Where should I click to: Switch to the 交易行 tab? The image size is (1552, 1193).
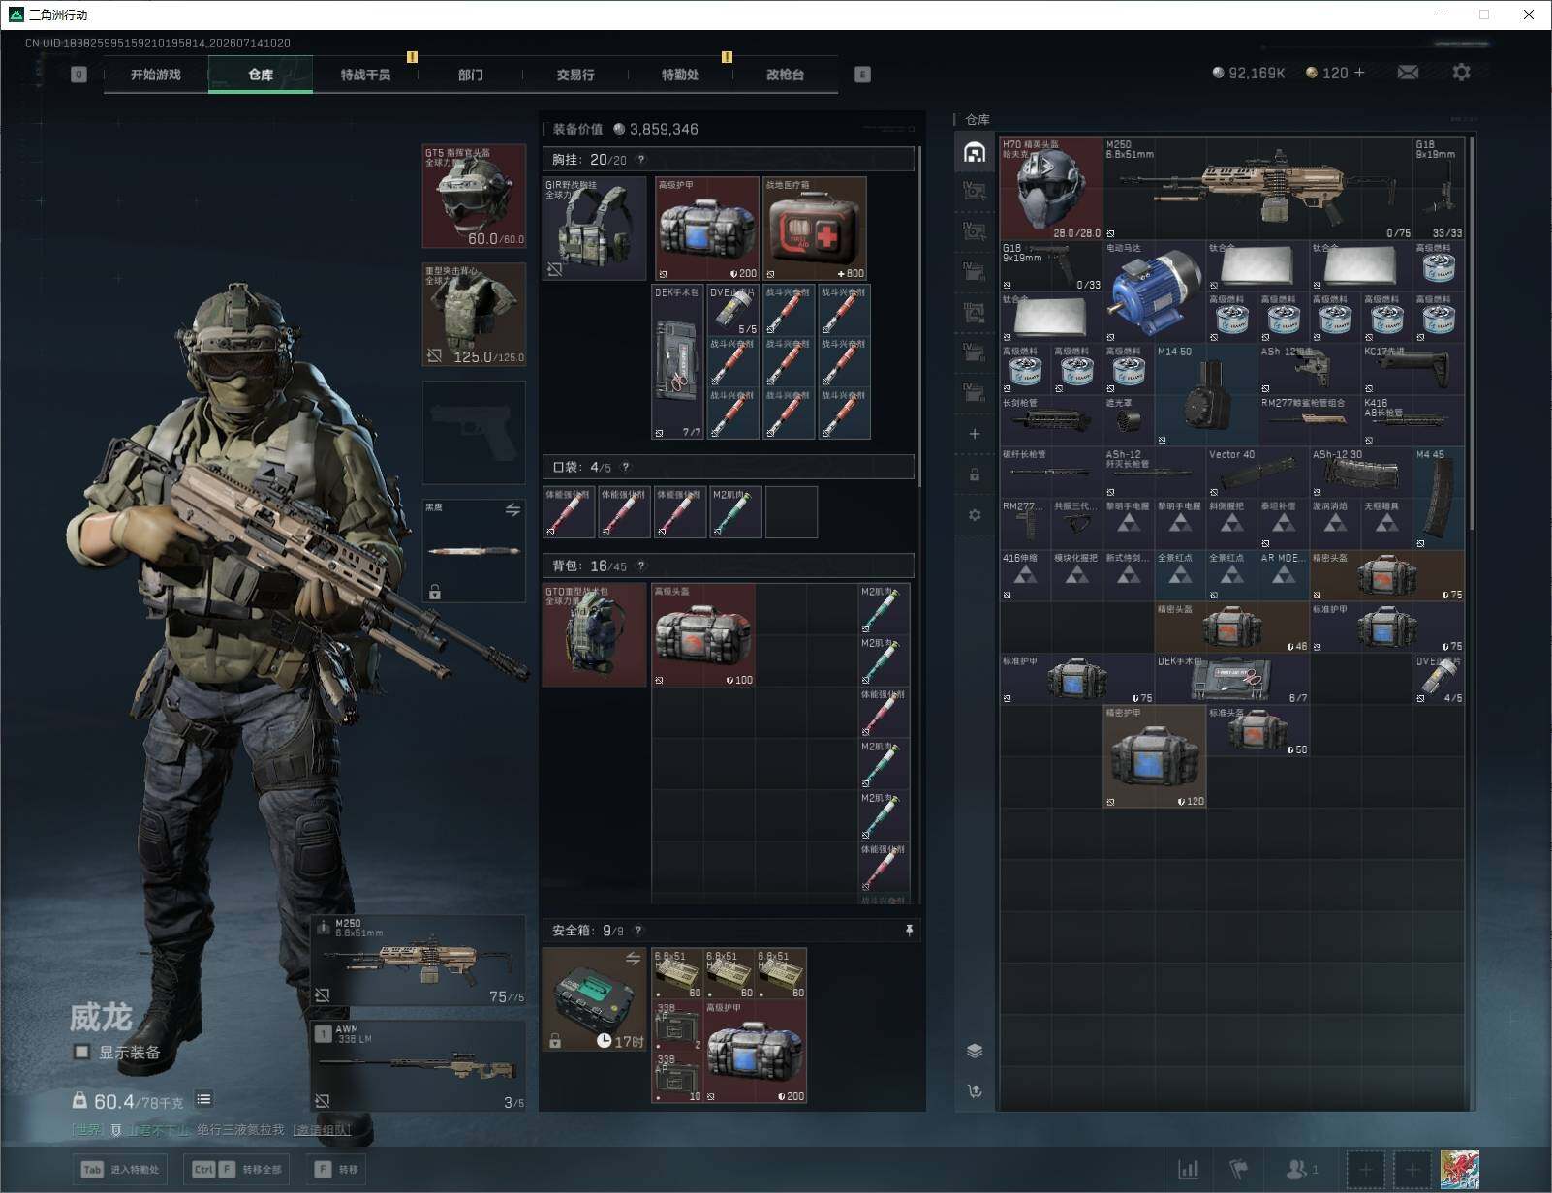tap(575, 75)
